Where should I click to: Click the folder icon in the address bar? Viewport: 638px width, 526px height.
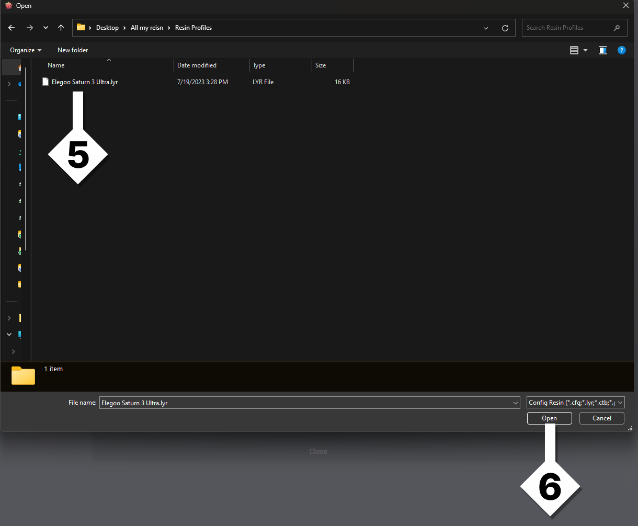tap(81, 27)
